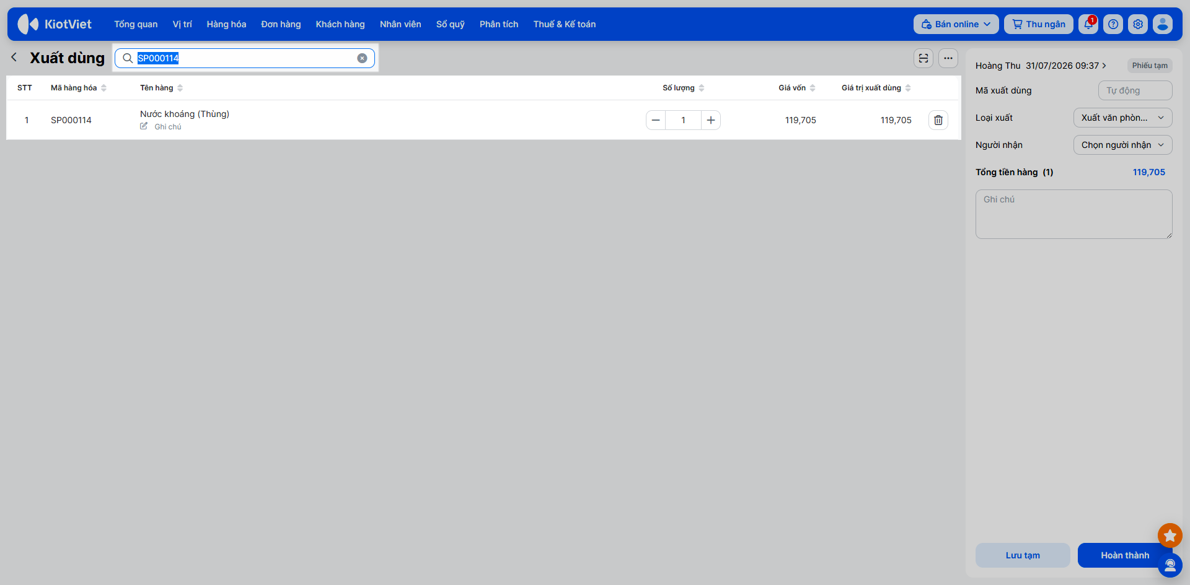Open Thu ngân cashier screen
1190x585 pixels.
click(1039, 24)
